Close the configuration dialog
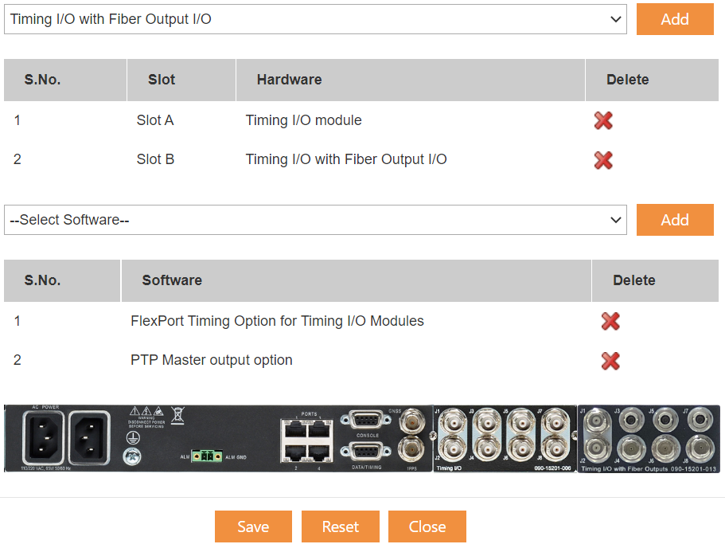Screen dimensions: 725x548 pyautogui.click(x=427, y=526)
